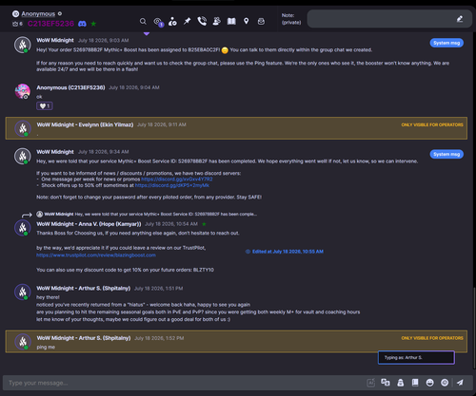Image resolution: width=476 pixels, height=396 pixels.
Task: Click the green star beside customer ID
Action: (x=93, y=24)
